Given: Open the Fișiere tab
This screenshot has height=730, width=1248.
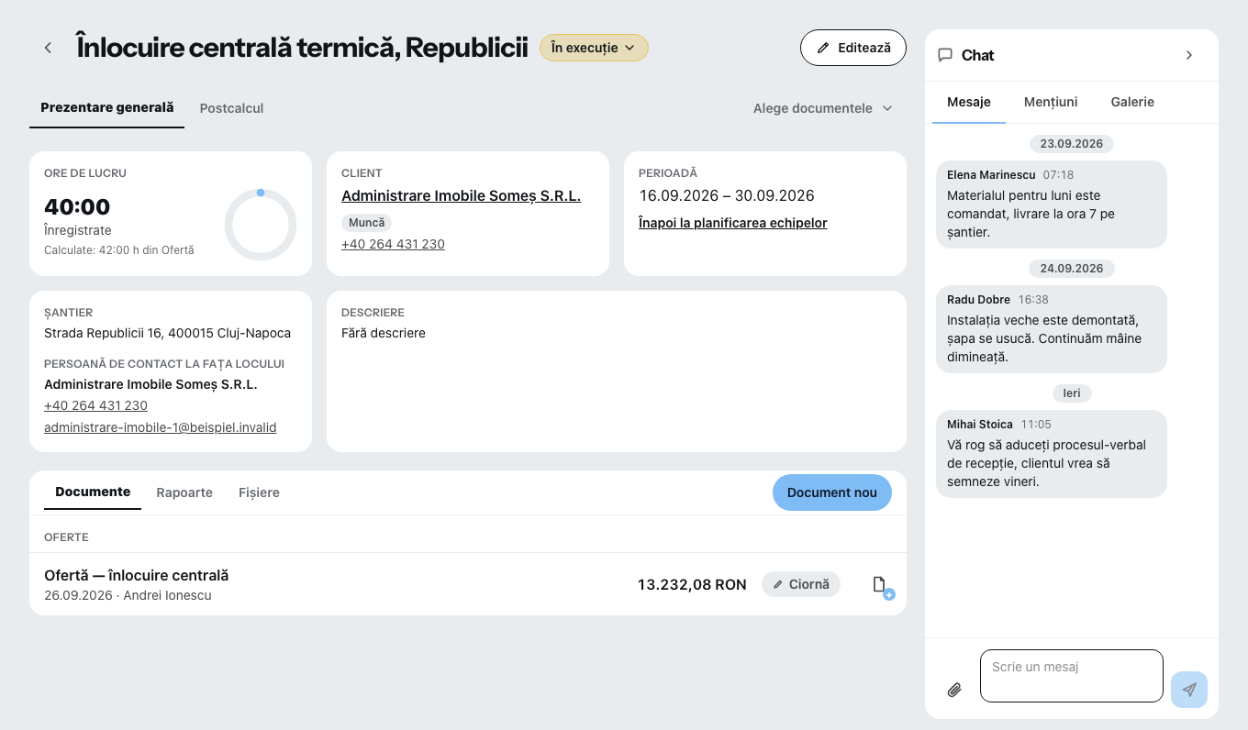Looking at the screenshot, I should tap(259, 492).
